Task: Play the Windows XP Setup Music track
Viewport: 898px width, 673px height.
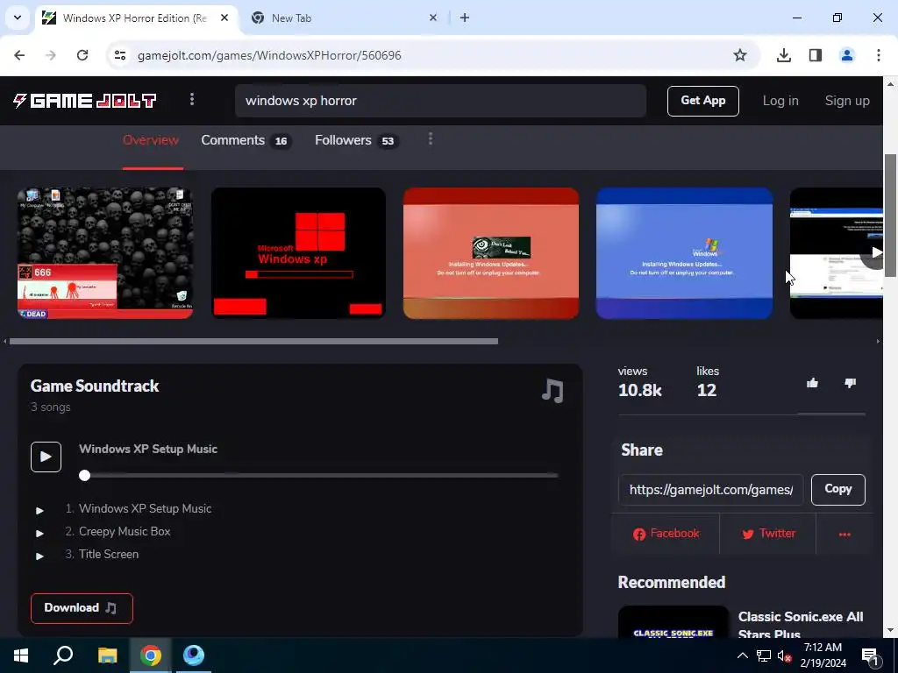Action: pos(46,457)
